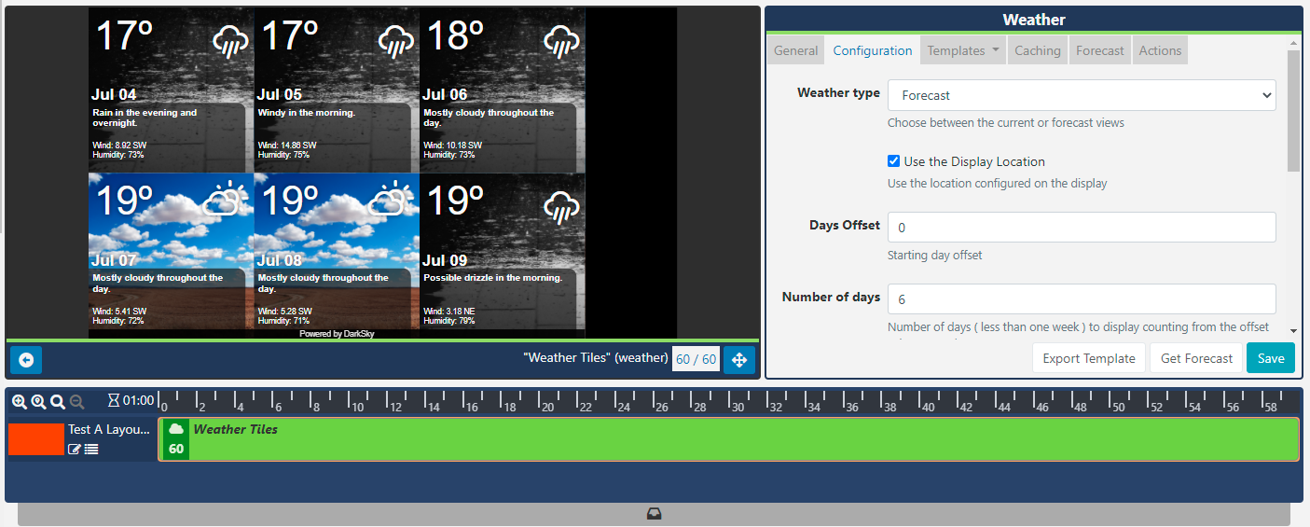Expand the Templates tab dropdown
Screen dimensions: 1310x527
[963, 50]
